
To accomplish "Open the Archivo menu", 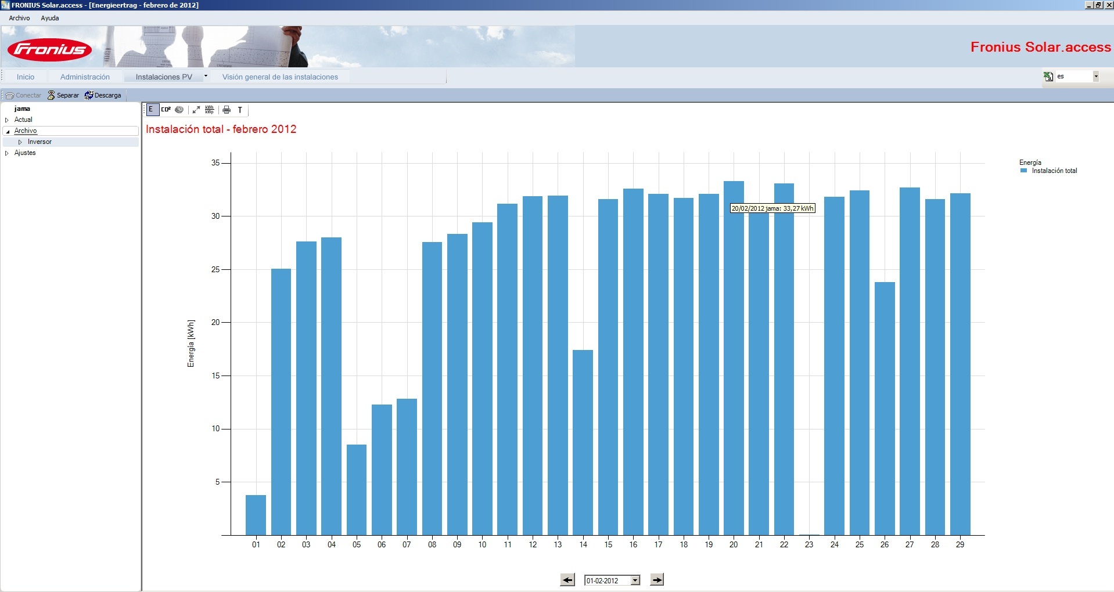I will click(x=19, y=18).
